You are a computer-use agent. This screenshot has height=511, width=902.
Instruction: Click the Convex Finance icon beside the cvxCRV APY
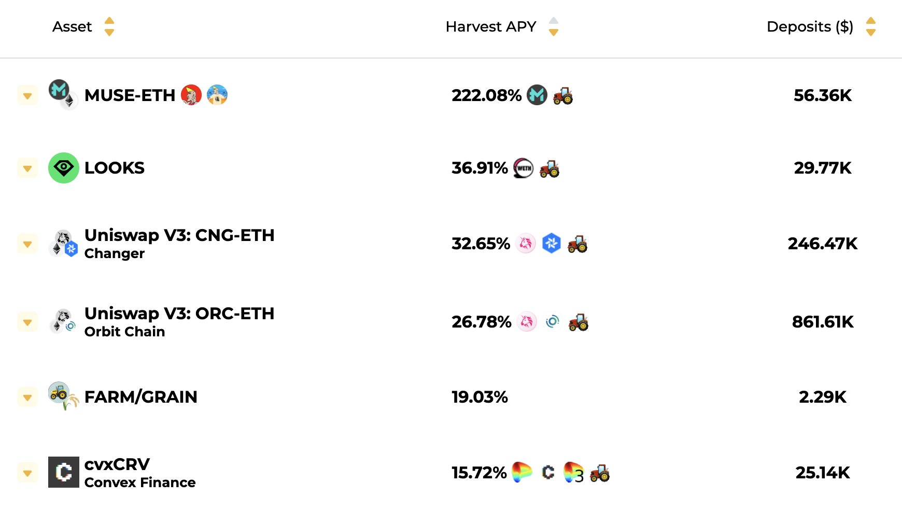point(547,473)
